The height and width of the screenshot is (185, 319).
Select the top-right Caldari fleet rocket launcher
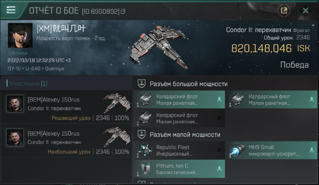tap(272, 100)
